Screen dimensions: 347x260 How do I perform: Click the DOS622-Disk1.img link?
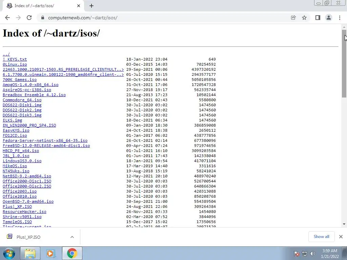pyautogui.click(x=22, y=105)
